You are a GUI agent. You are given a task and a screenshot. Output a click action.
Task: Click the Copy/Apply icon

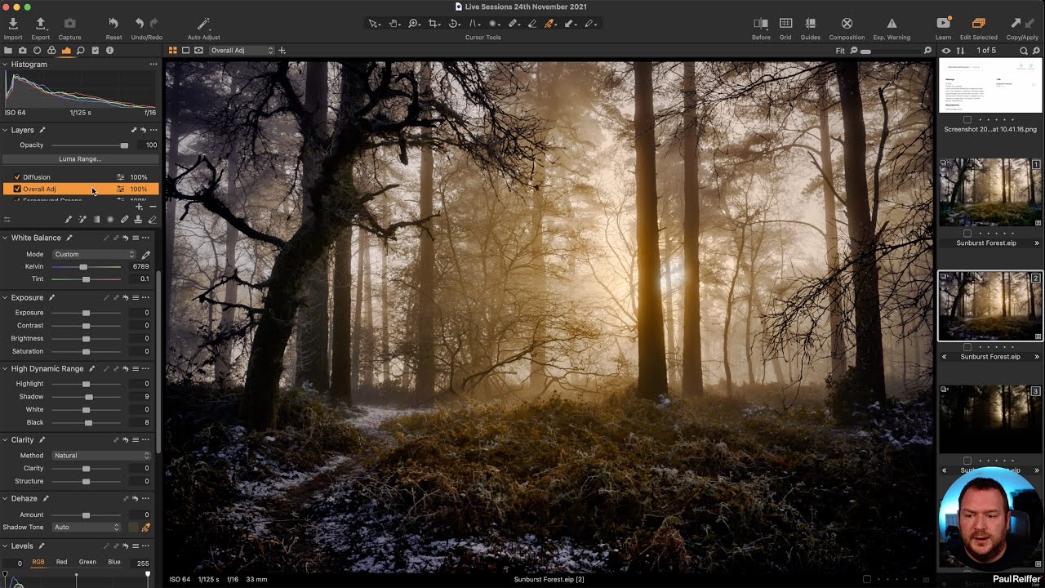click(x=1021, y=24)
